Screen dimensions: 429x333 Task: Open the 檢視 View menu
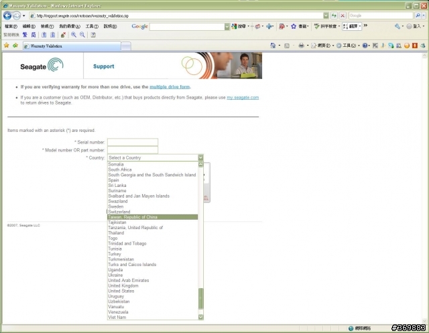(47, 26)
